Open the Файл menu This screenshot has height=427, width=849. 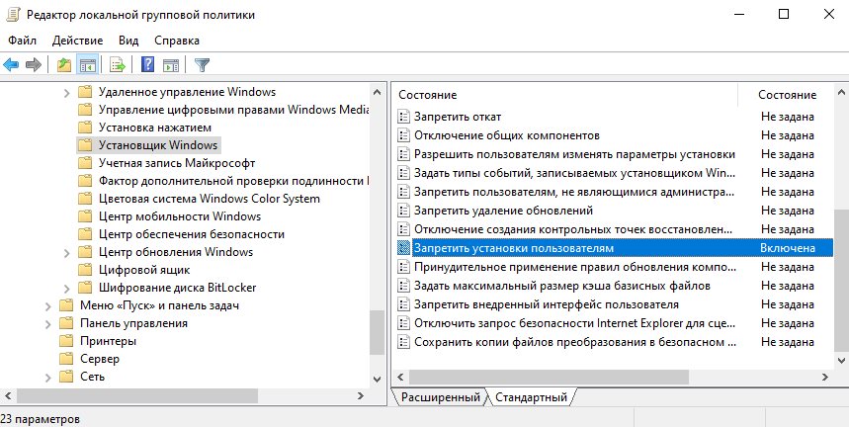click(22, 41)
